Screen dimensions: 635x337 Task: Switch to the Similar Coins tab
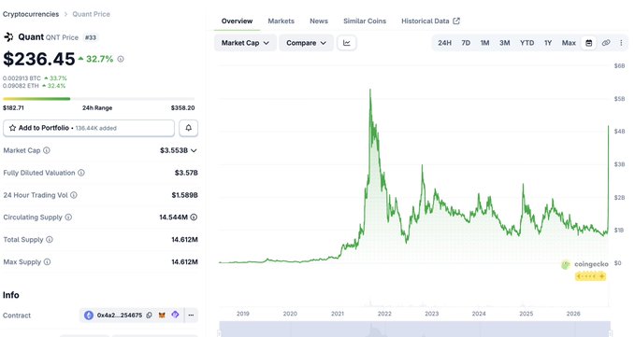365,21
